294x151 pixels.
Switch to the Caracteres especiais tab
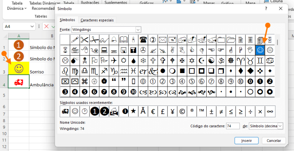pos(97,20)
